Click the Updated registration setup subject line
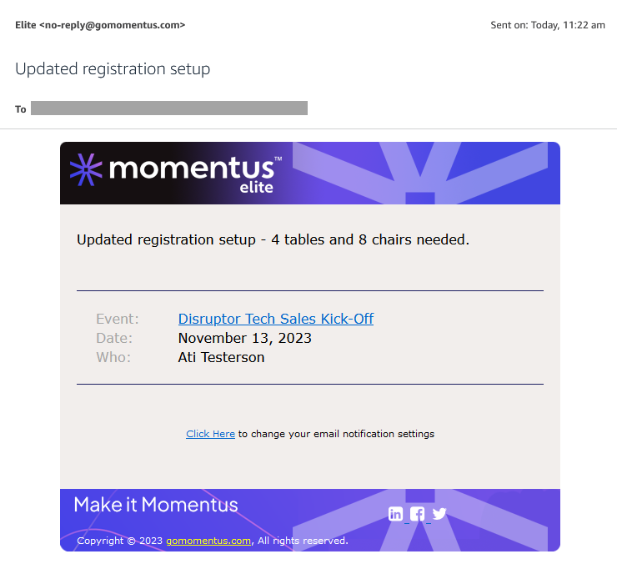Image resolution: width=617 pixels, height=564 pixels. pos(113,69)
